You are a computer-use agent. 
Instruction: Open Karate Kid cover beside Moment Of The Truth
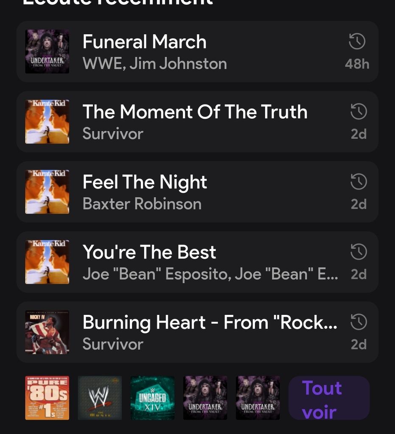pos(47,122)
